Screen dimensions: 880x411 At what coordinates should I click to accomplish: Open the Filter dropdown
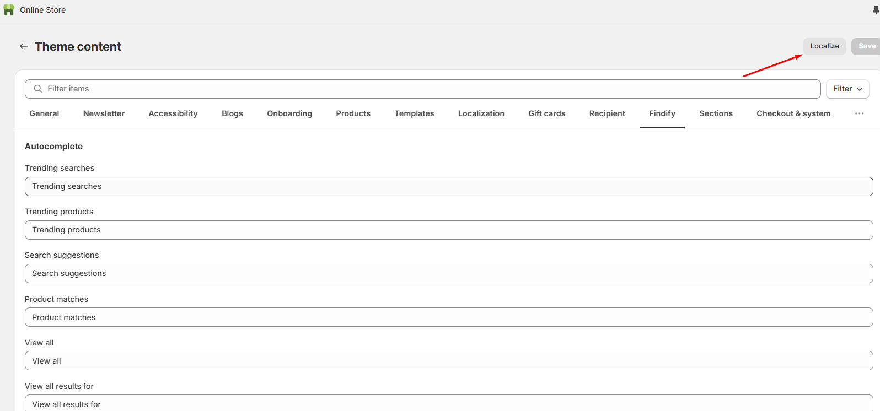(847, 89)
